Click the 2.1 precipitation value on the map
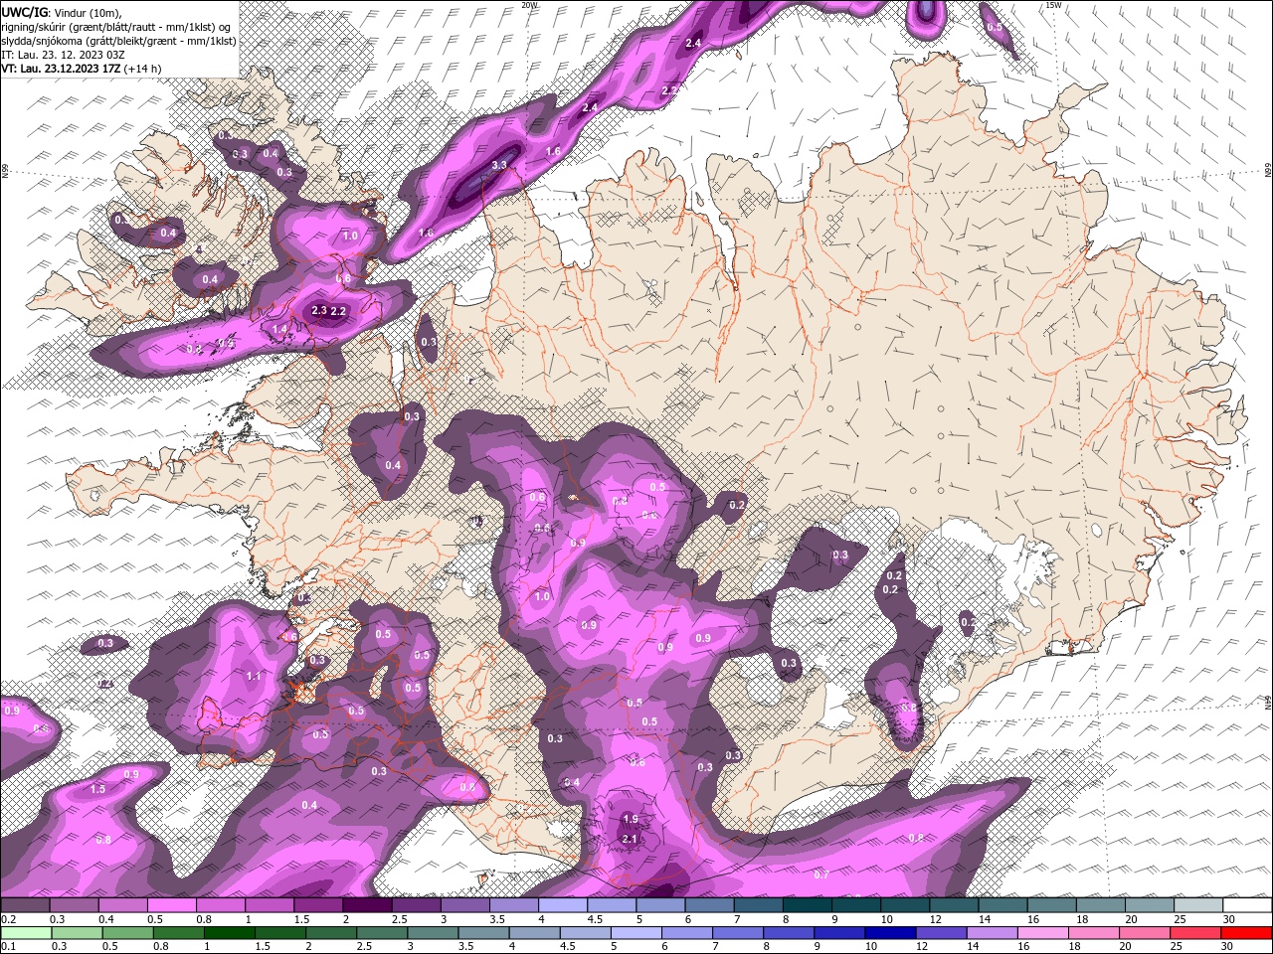Viewport: 1273px width, 954px height. coord(630,840)
